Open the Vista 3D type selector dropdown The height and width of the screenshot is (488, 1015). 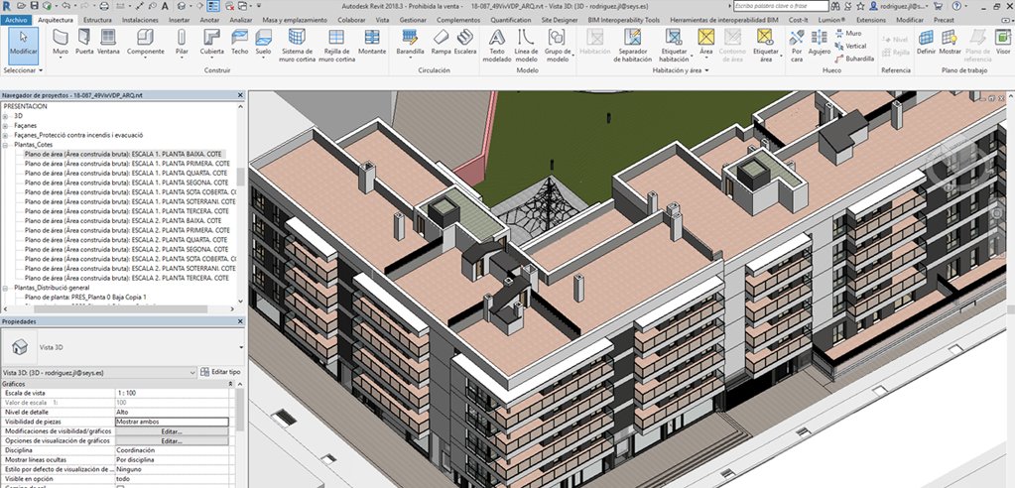point(123,347)
